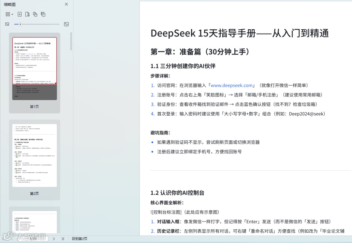Click the replace page icon
Image resolution: width=352 pixels, height=243 pixels.
[x=35, y=14]
